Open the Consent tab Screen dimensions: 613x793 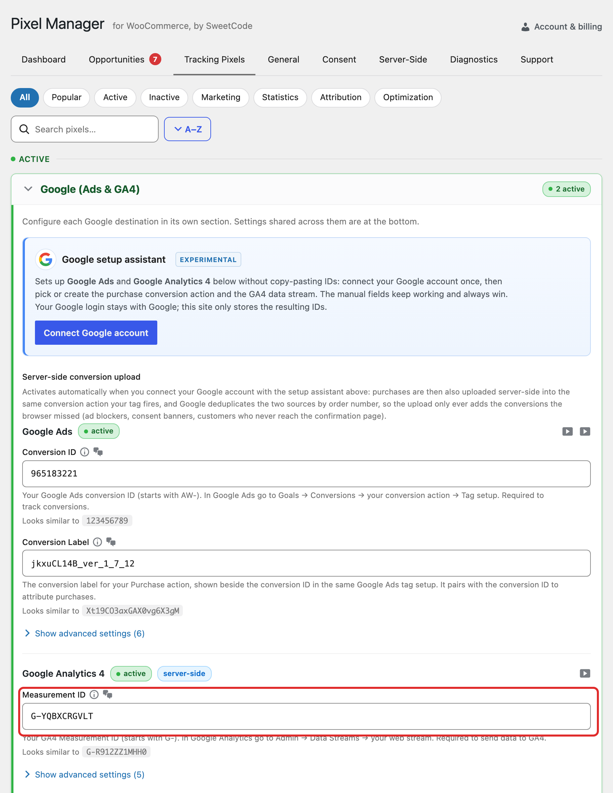point(339,59)
